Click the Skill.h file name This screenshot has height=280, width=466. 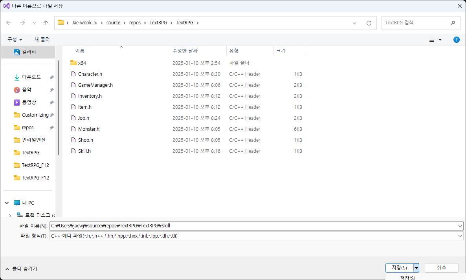pyautogui.click(x=84, y=151)
